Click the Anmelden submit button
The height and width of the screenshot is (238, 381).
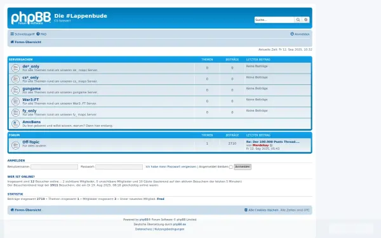(243, 167)
